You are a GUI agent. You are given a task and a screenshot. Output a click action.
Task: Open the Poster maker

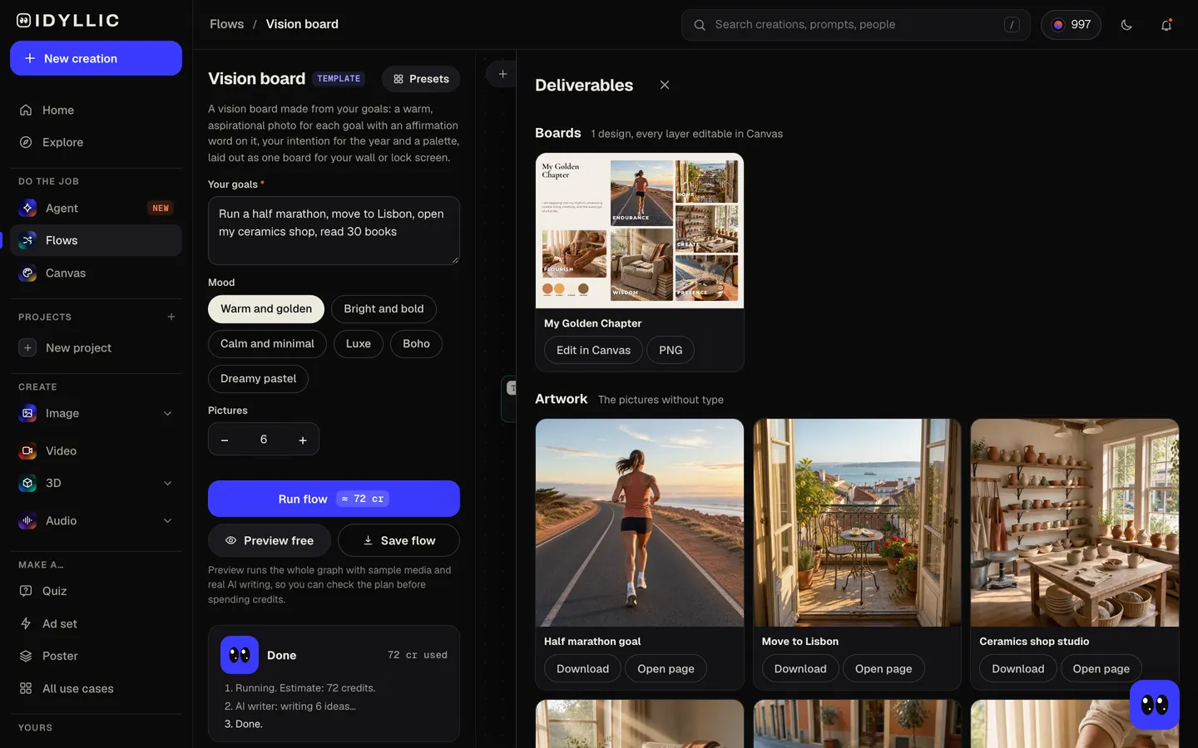[96, 656]
